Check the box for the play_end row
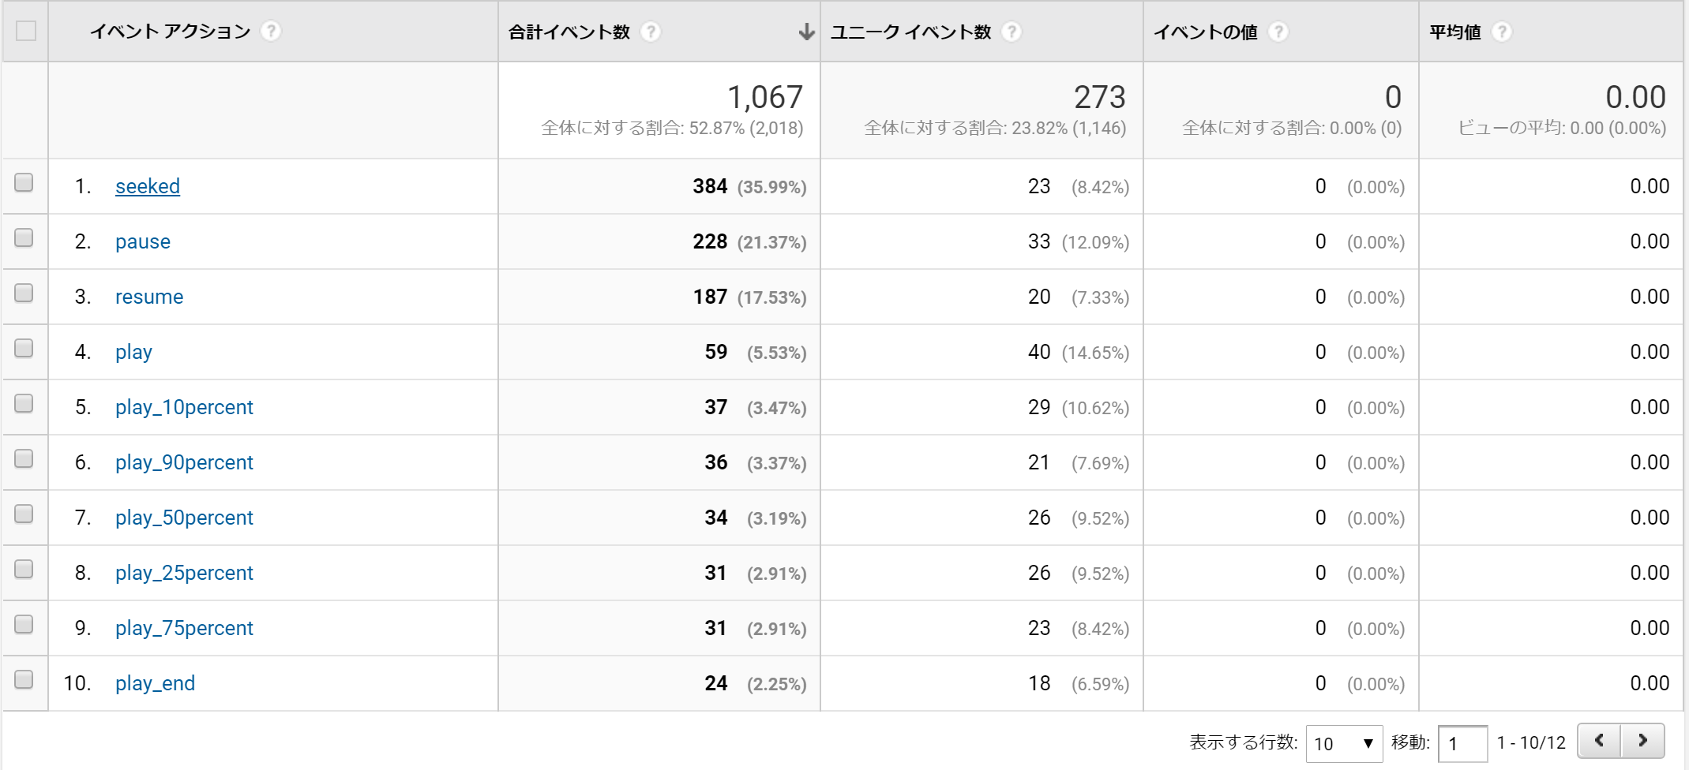Viewport: 1689px width, 770px height. tap(24, 679)
